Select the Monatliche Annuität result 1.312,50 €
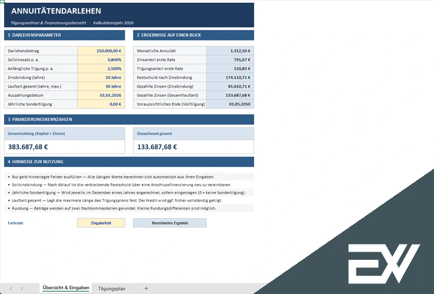 point(230,51)
